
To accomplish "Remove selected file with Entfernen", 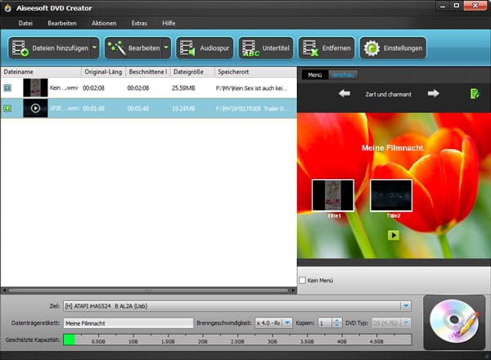I will click(326, 48).
